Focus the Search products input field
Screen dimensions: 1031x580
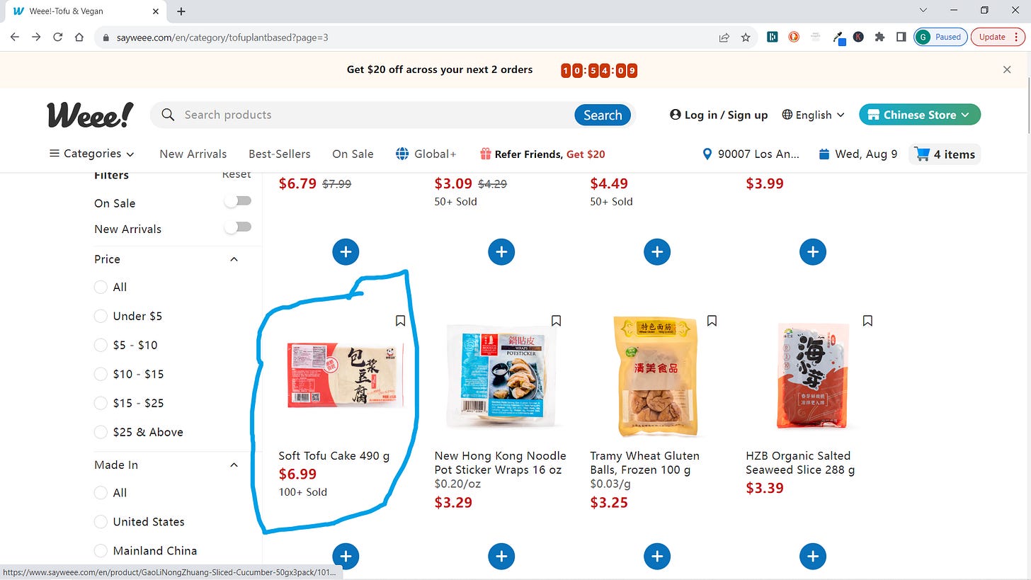click(375, 115)
